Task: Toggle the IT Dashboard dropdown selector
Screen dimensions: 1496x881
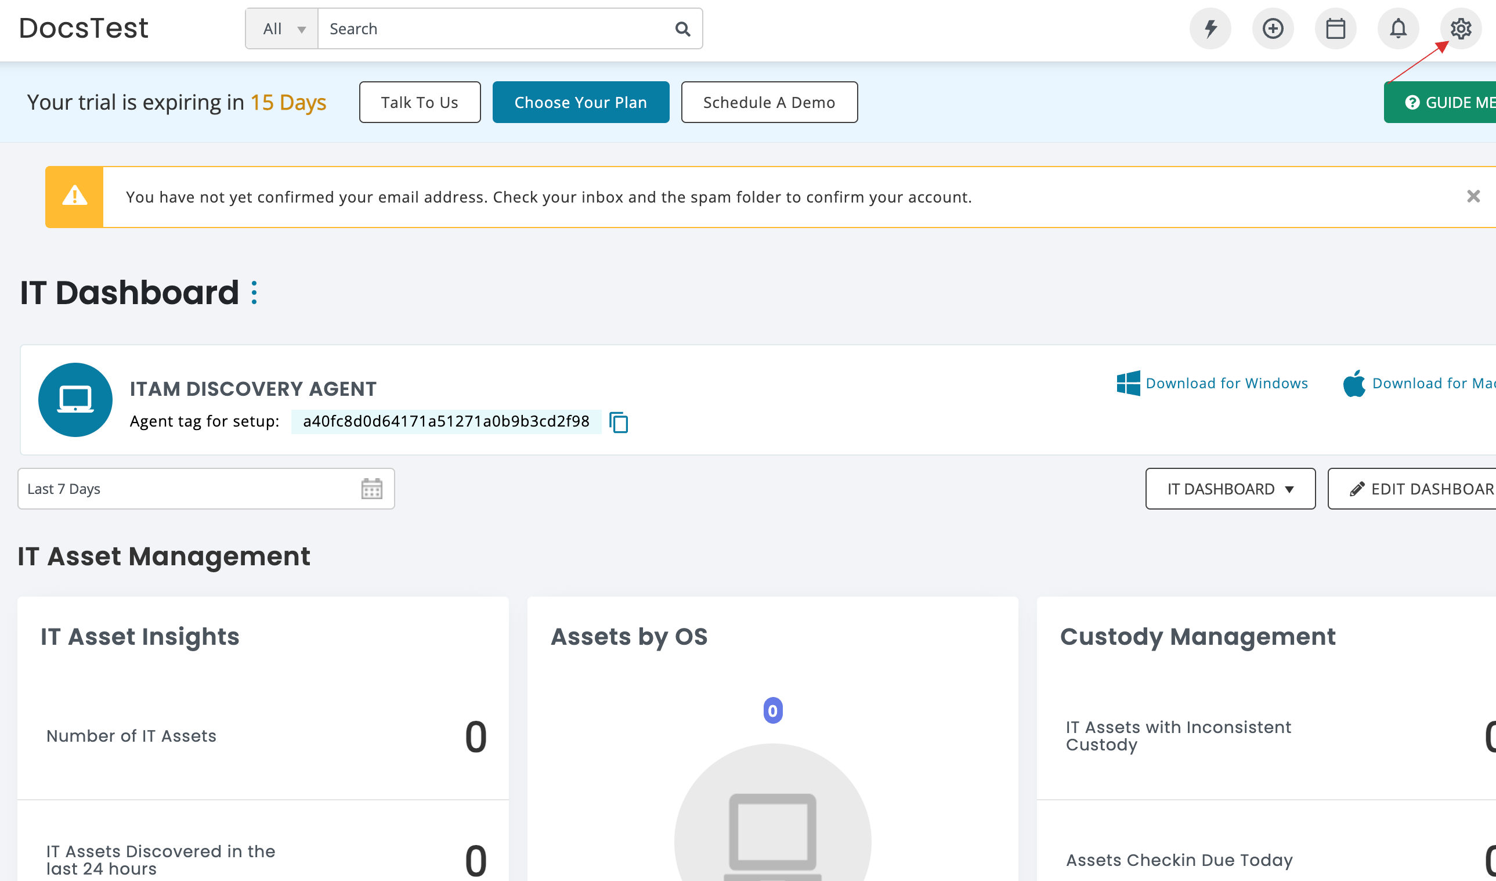Action: click(x=1231, y=489)
